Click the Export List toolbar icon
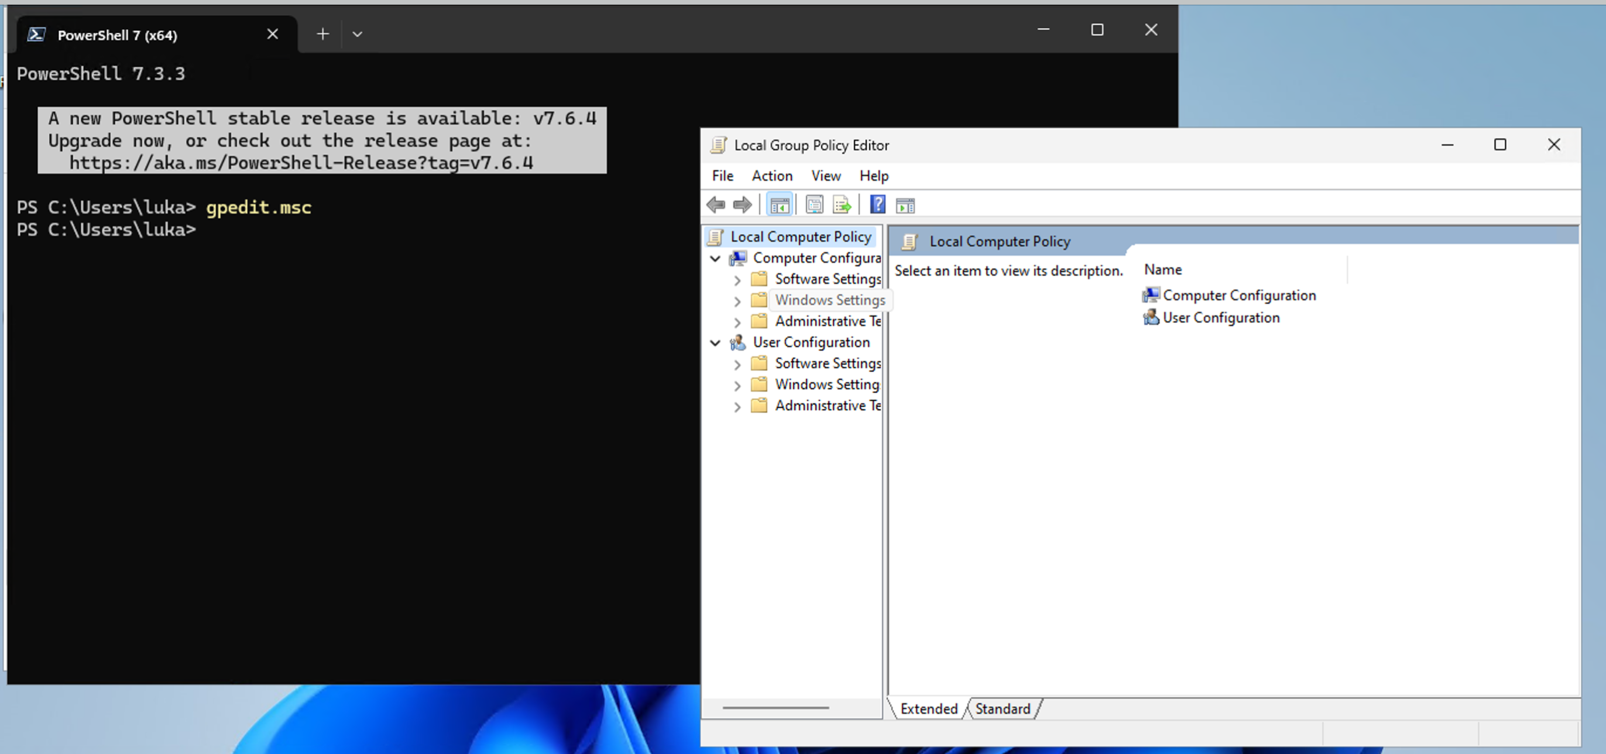This screenshot has width=1606, height=754. 842,204
